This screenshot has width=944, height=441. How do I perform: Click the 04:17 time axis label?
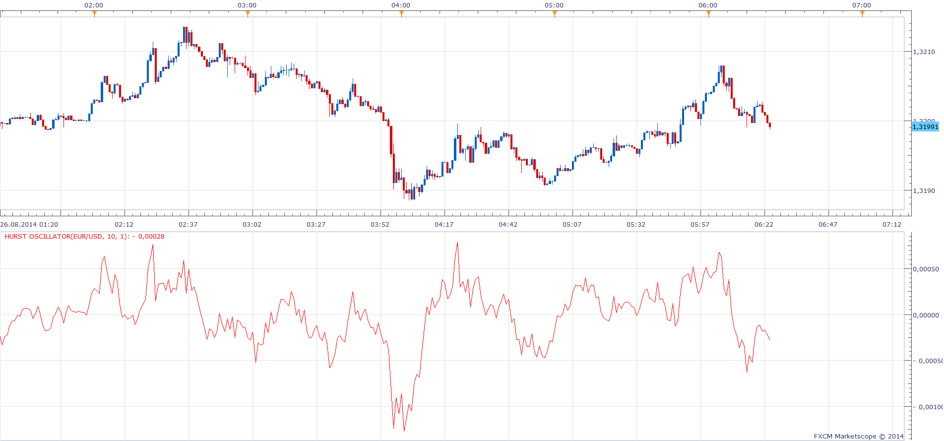click(x=444, y=224)
